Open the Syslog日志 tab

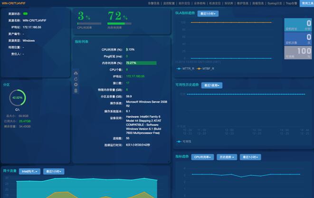[273, 3]
